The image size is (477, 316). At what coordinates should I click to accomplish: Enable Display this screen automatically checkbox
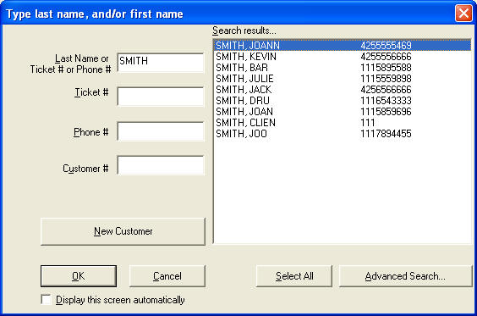pos(47,300)
